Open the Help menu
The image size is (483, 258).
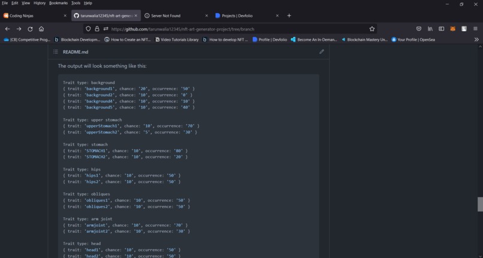coord(87,3)
